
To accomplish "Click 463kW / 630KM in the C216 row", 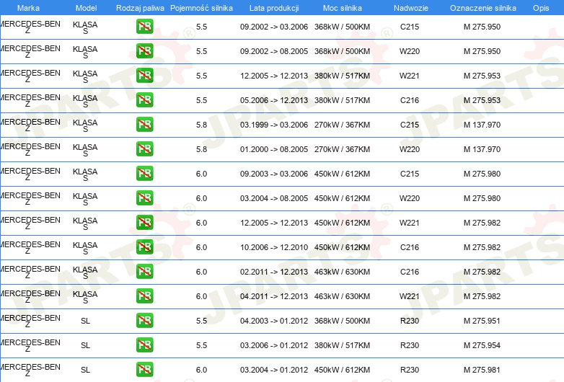I will tap(342, 272).
